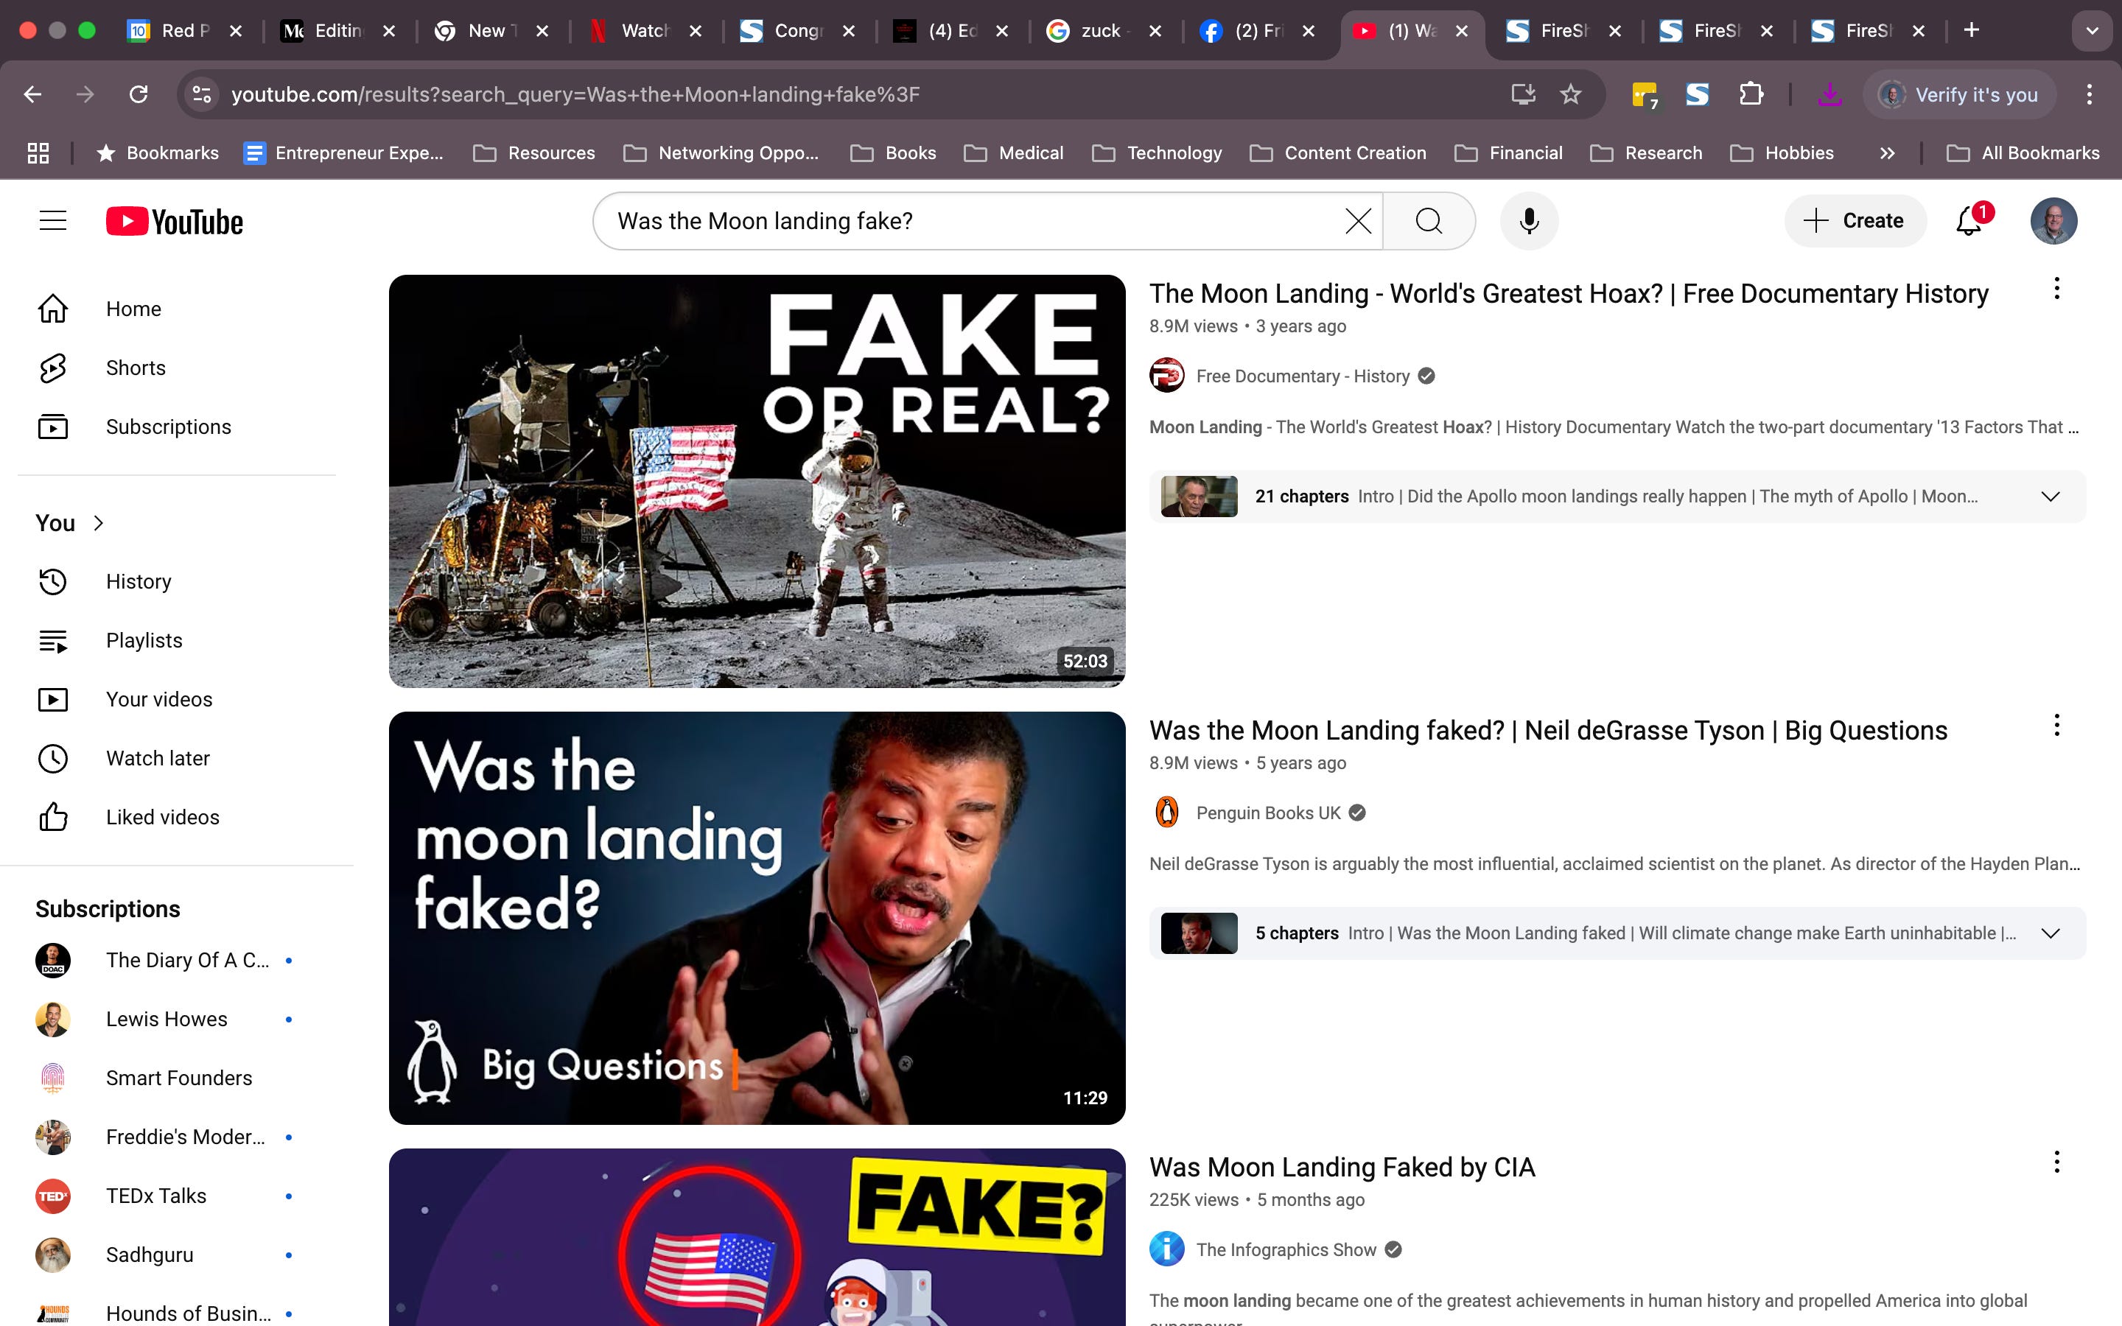2122x1326 pixels.
Task: Open Free Documentary - History channel link
Action: (x=1302, y=376)
